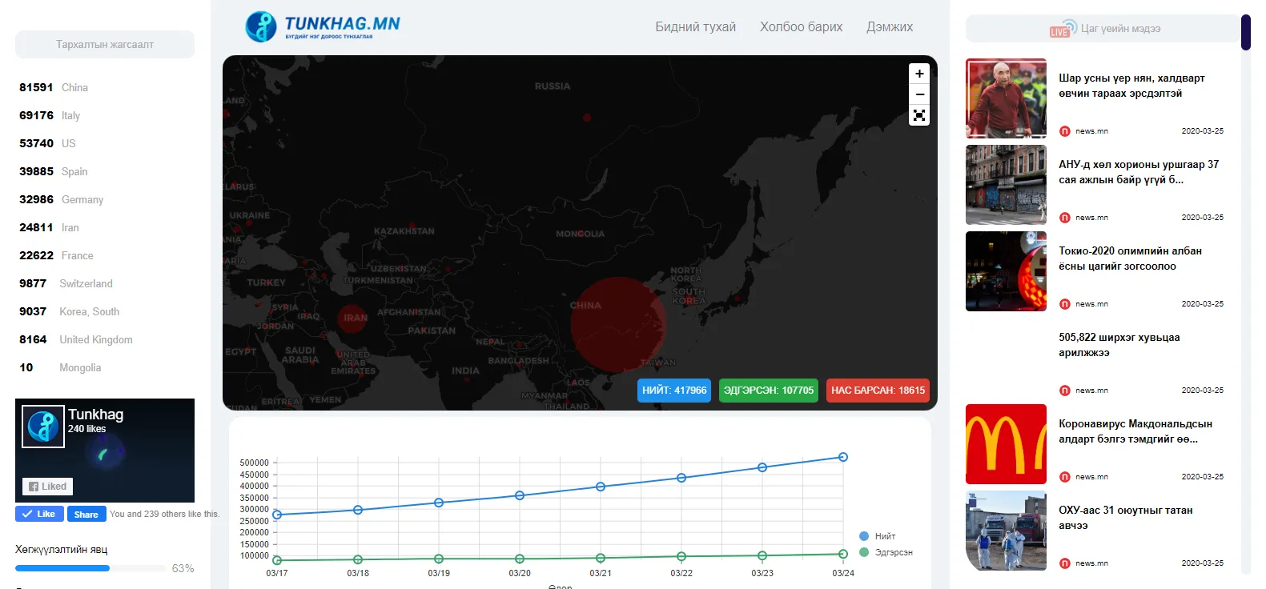Click the 03/20 Нийт data point

click(520, 495)
